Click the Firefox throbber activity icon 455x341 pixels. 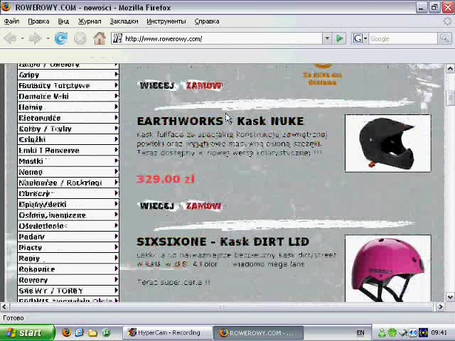click(x=448, y=21)
